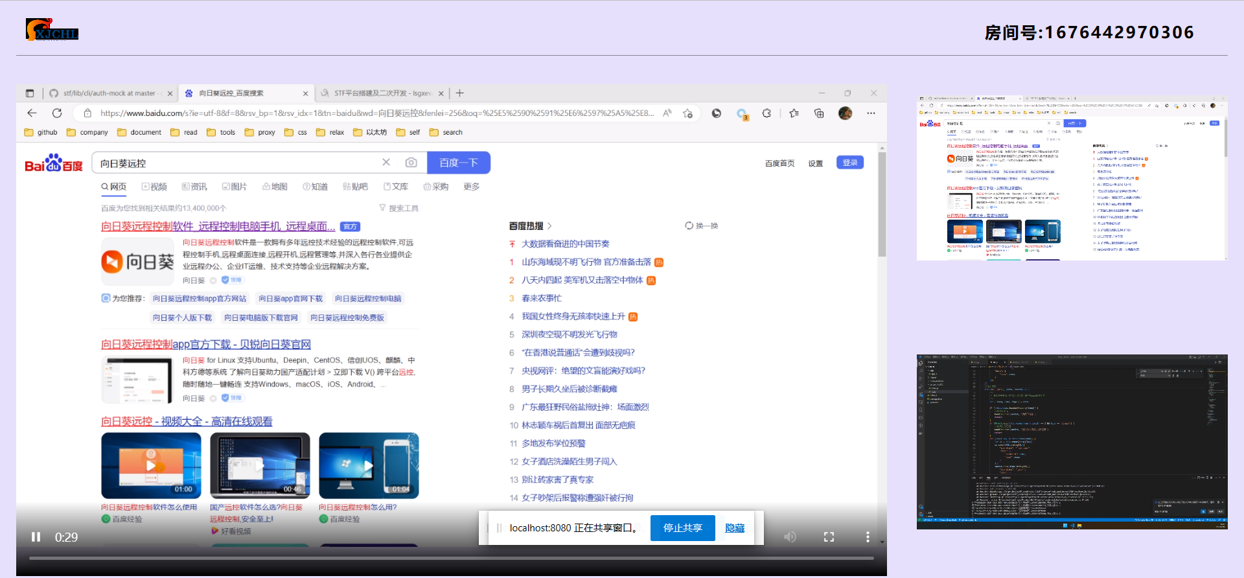Viewport: 1244px width, 578px height.
Task: Open the company bookmarks folder
Action: coord(87,132)
